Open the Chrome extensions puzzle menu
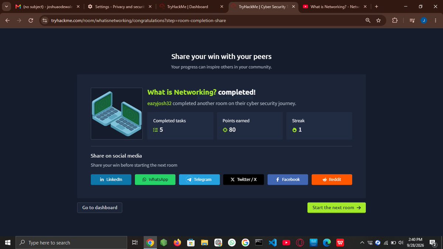 [x=394, y=20]
